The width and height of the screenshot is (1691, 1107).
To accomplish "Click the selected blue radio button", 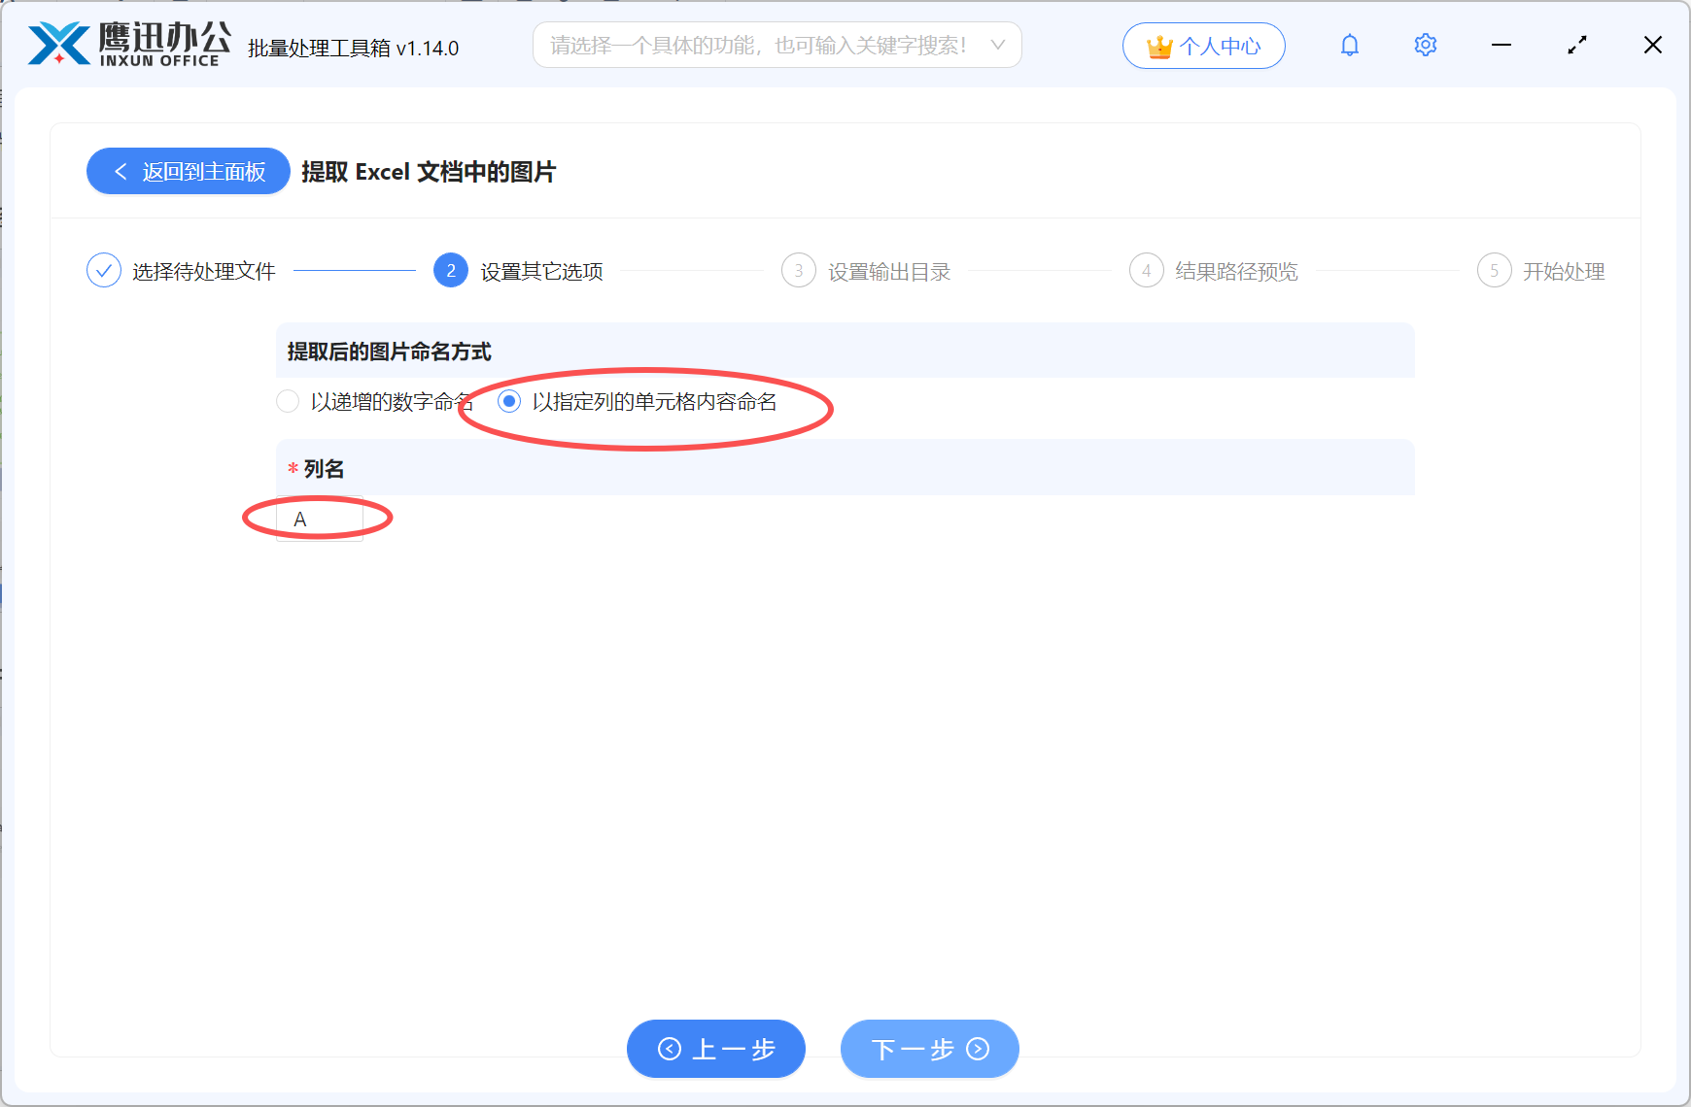I will 509,400.
